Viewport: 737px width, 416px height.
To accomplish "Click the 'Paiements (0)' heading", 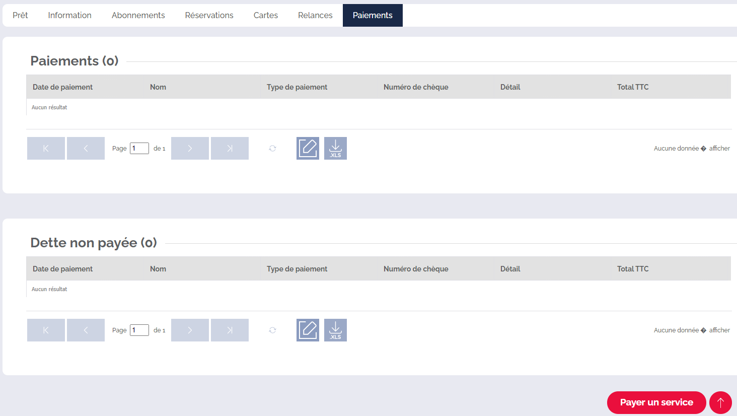I will tap(75, 61).
